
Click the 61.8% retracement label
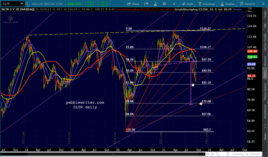(130, 82)
